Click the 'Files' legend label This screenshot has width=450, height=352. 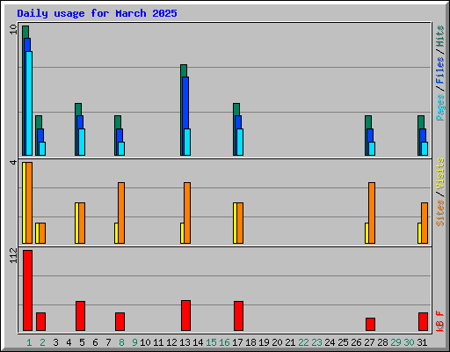pyautogui.click(x=439, y=70)
